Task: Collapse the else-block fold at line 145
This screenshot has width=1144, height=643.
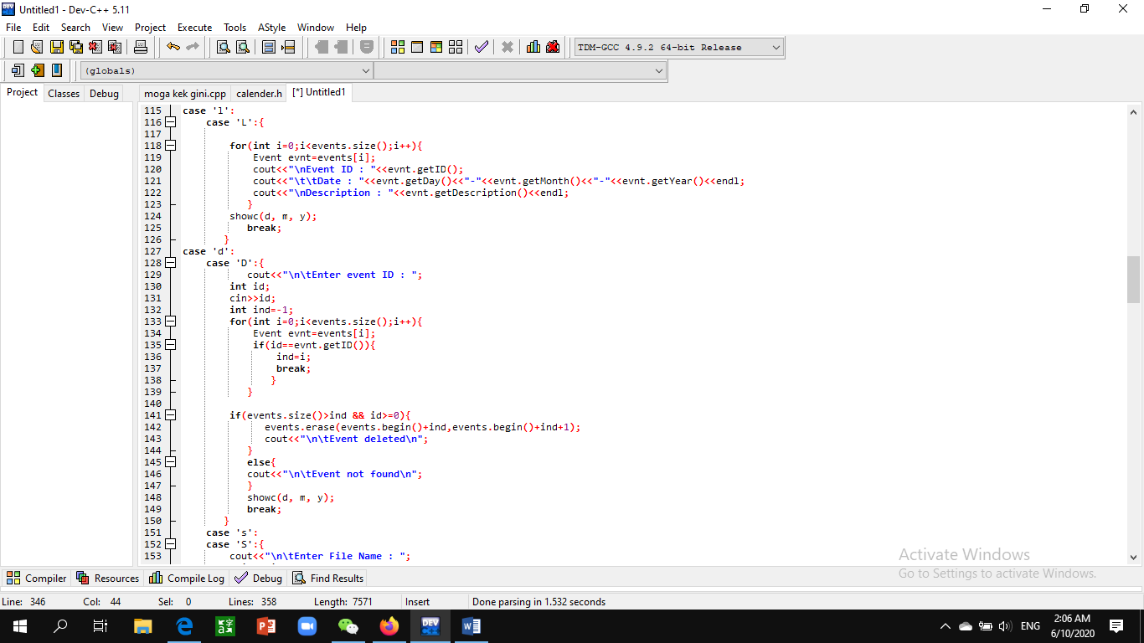Action: pyautogui.click(x=171, y=462)
